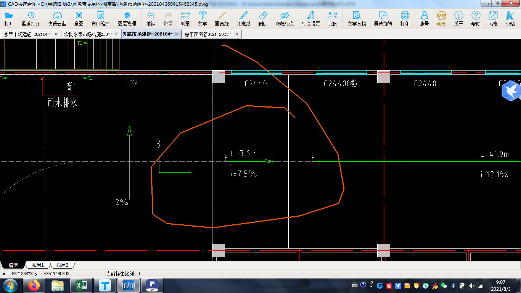Click the 撤销 undo arrow
Viewport: 521px width, 293px height.
(151, 18)
